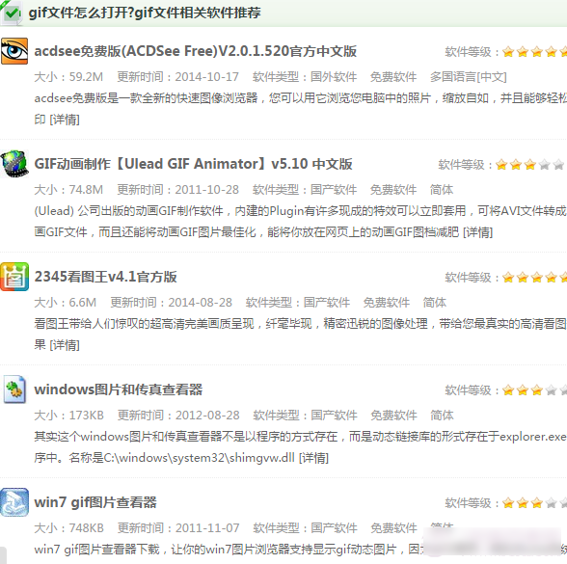Click the Ulead GIF Animator icon
Screen dimensions: 567x564
click(x=14, y=164)
